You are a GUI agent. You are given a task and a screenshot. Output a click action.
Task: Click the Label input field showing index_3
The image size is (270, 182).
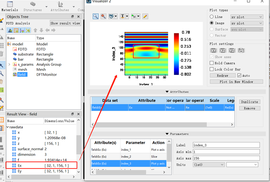(226, 145)
